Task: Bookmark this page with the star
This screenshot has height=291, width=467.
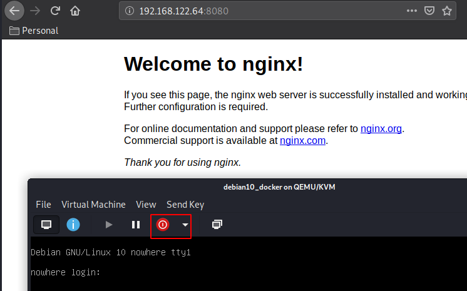Action: pos(447,11)
